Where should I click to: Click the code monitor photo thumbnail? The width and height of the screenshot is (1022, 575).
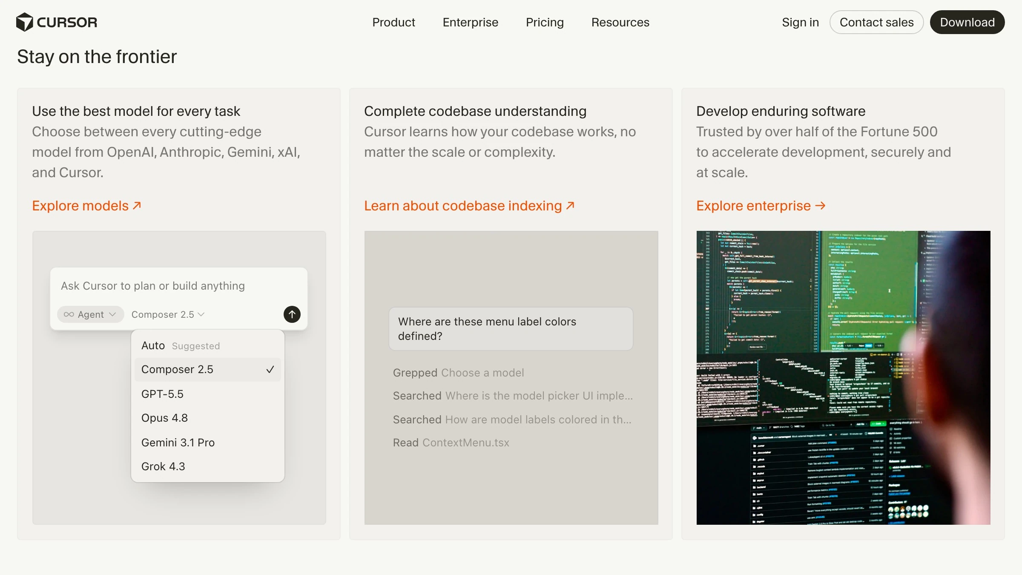click(x=843, y=378)
